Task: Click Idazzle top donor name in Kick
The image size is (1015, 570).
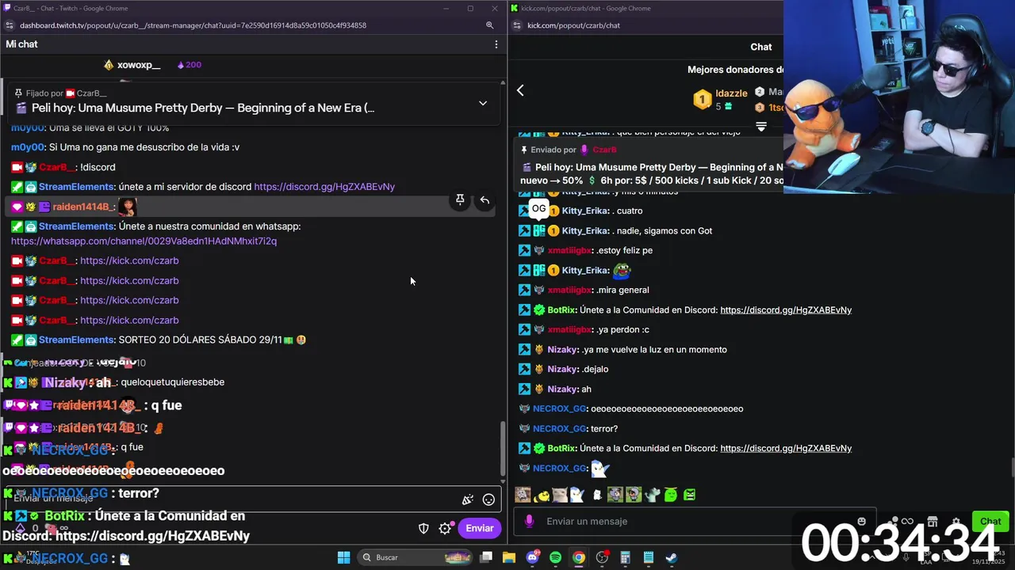Action: coord(731,93)
